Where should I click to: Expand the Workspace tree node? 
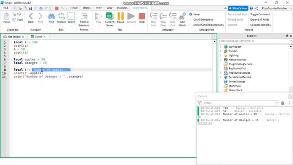(221, 47)
